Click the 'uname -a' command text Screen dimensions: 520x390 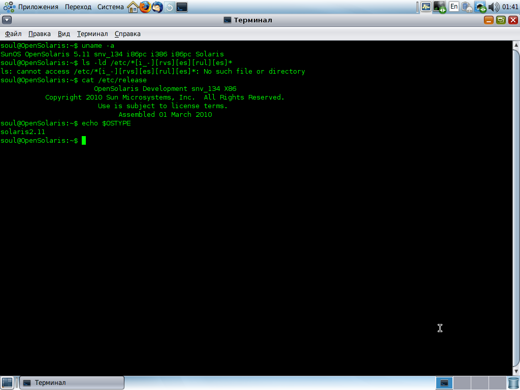click(98, 45)
